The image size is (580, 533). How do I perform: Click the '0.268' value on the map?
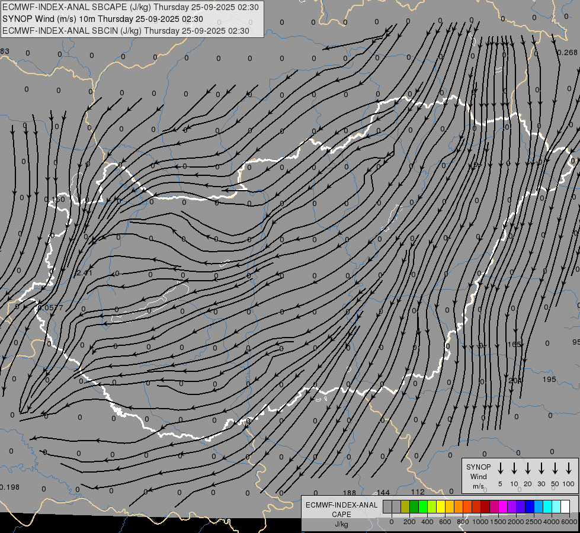pos(568,53)
